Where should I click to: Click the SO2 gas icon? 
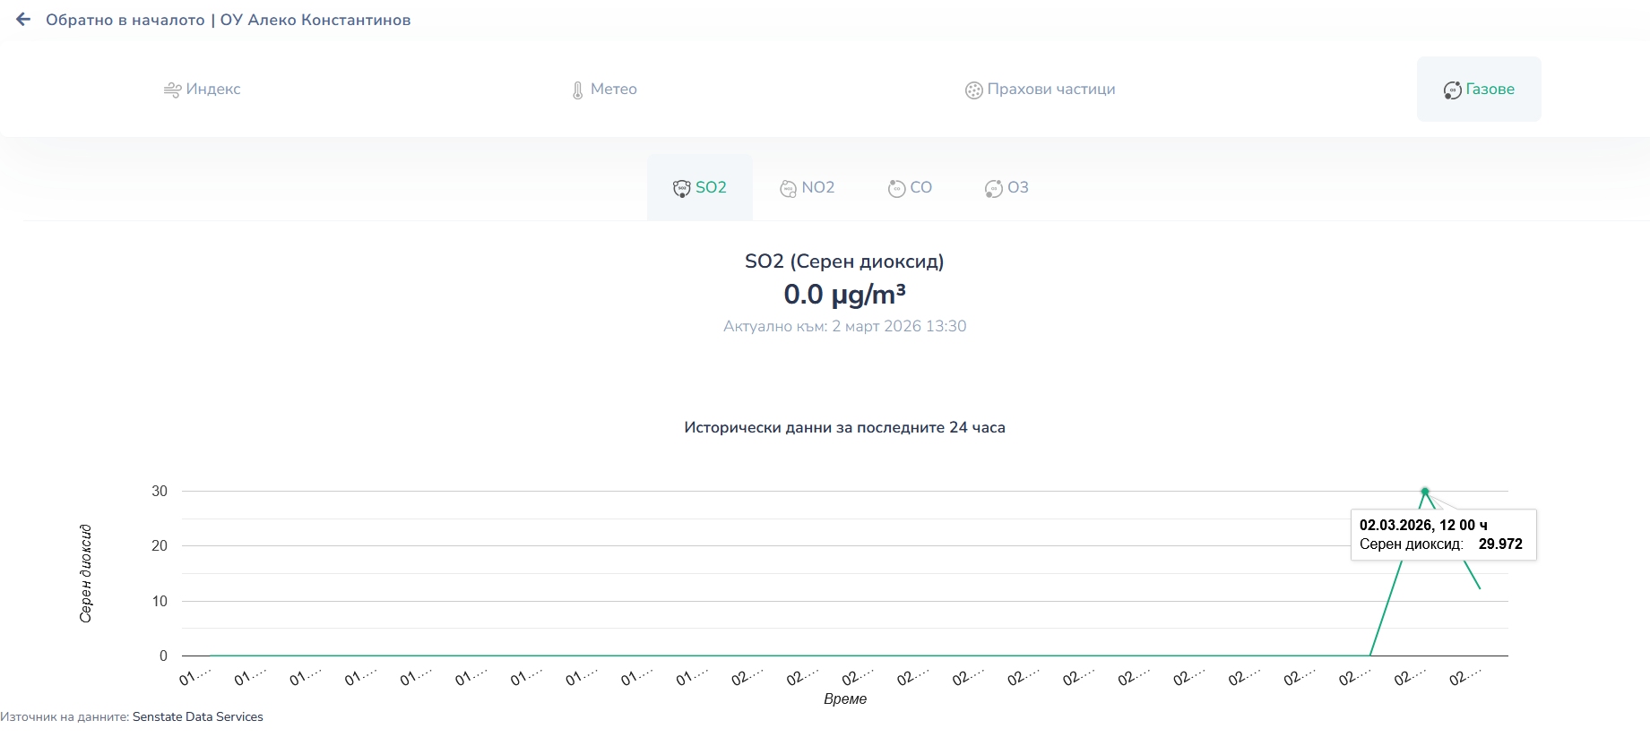click(x=681, y=188)
